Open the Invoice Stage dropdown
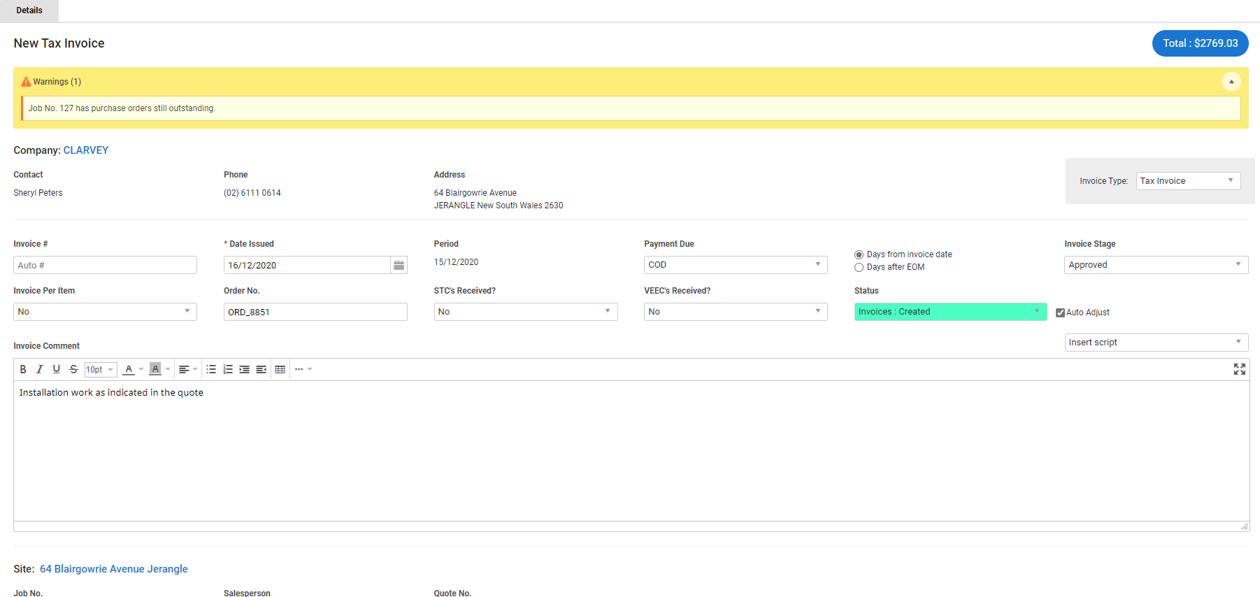 pyautogui.click(x=1156, y=265)
